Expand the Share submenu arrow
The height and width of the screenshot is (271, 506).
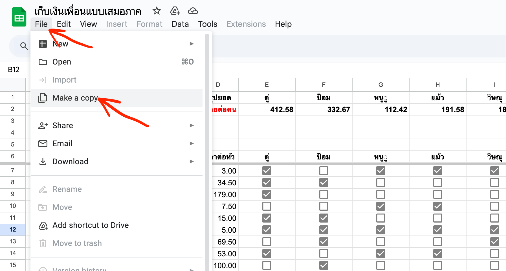coord(192,125)
